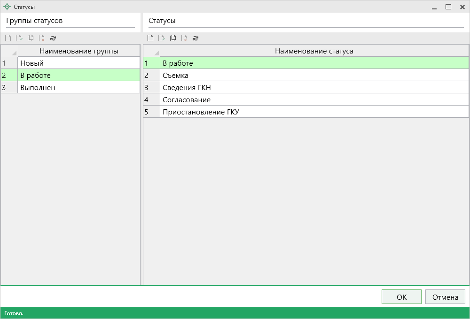Click the copy group icon in groups toolbar
The image size is (470, 319).
pos(31,38)
